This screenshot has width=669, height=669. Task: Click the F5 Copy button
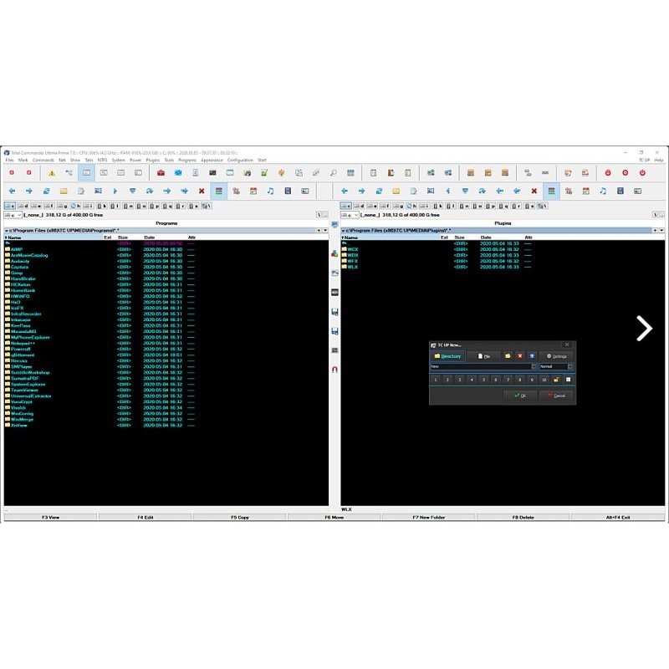[240, 517]
